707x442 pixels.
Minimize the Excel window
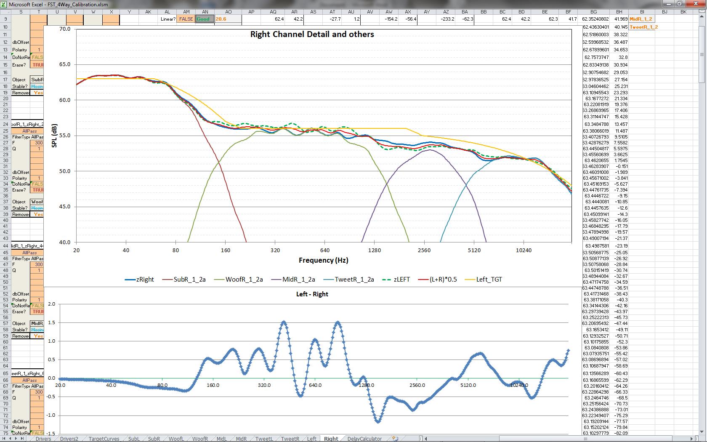670,4
